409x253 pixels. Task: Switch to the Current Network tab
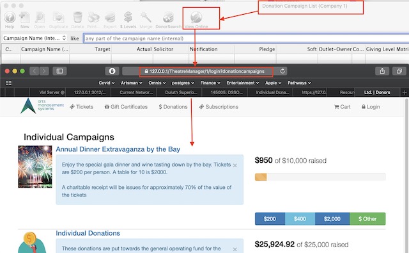point(134,92)
